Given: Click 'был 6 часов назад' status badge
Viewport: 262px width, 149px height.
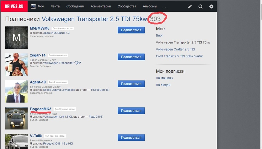Looking at the screenshot, I should (58, 55).
